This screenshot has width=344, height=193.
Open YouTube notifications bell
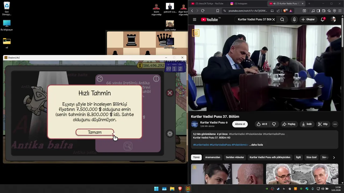coord(323,20)
